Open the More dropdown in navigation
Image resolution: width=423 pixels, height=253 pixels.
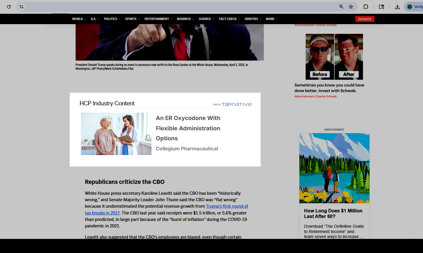(272, 19)
